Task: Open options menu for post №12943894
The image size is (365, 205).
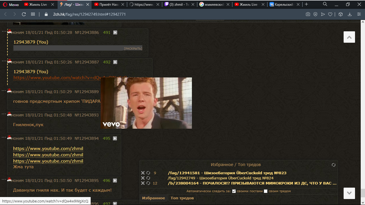Action: [x=4, y=137]
